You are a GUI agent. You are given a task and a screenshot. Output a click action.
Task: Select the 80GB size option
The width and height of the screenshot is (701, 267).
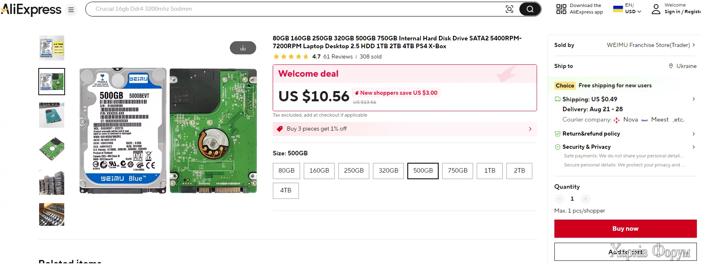(x=286, y=171)
